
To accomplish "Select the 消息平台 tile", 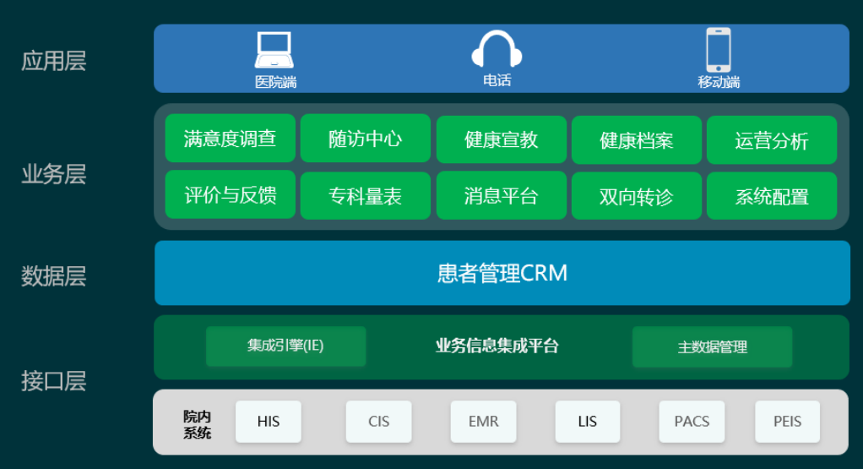I will pyautogui.click(x=501, y=196).
